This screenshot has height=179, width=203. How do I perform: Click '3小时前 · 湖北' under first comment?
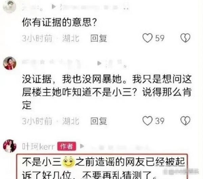pos(50,38)
